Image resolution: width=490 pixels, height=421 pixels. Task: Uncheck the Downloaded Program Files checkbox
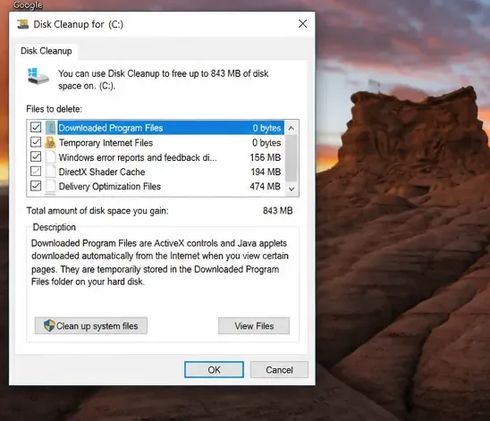coord(36,128)
